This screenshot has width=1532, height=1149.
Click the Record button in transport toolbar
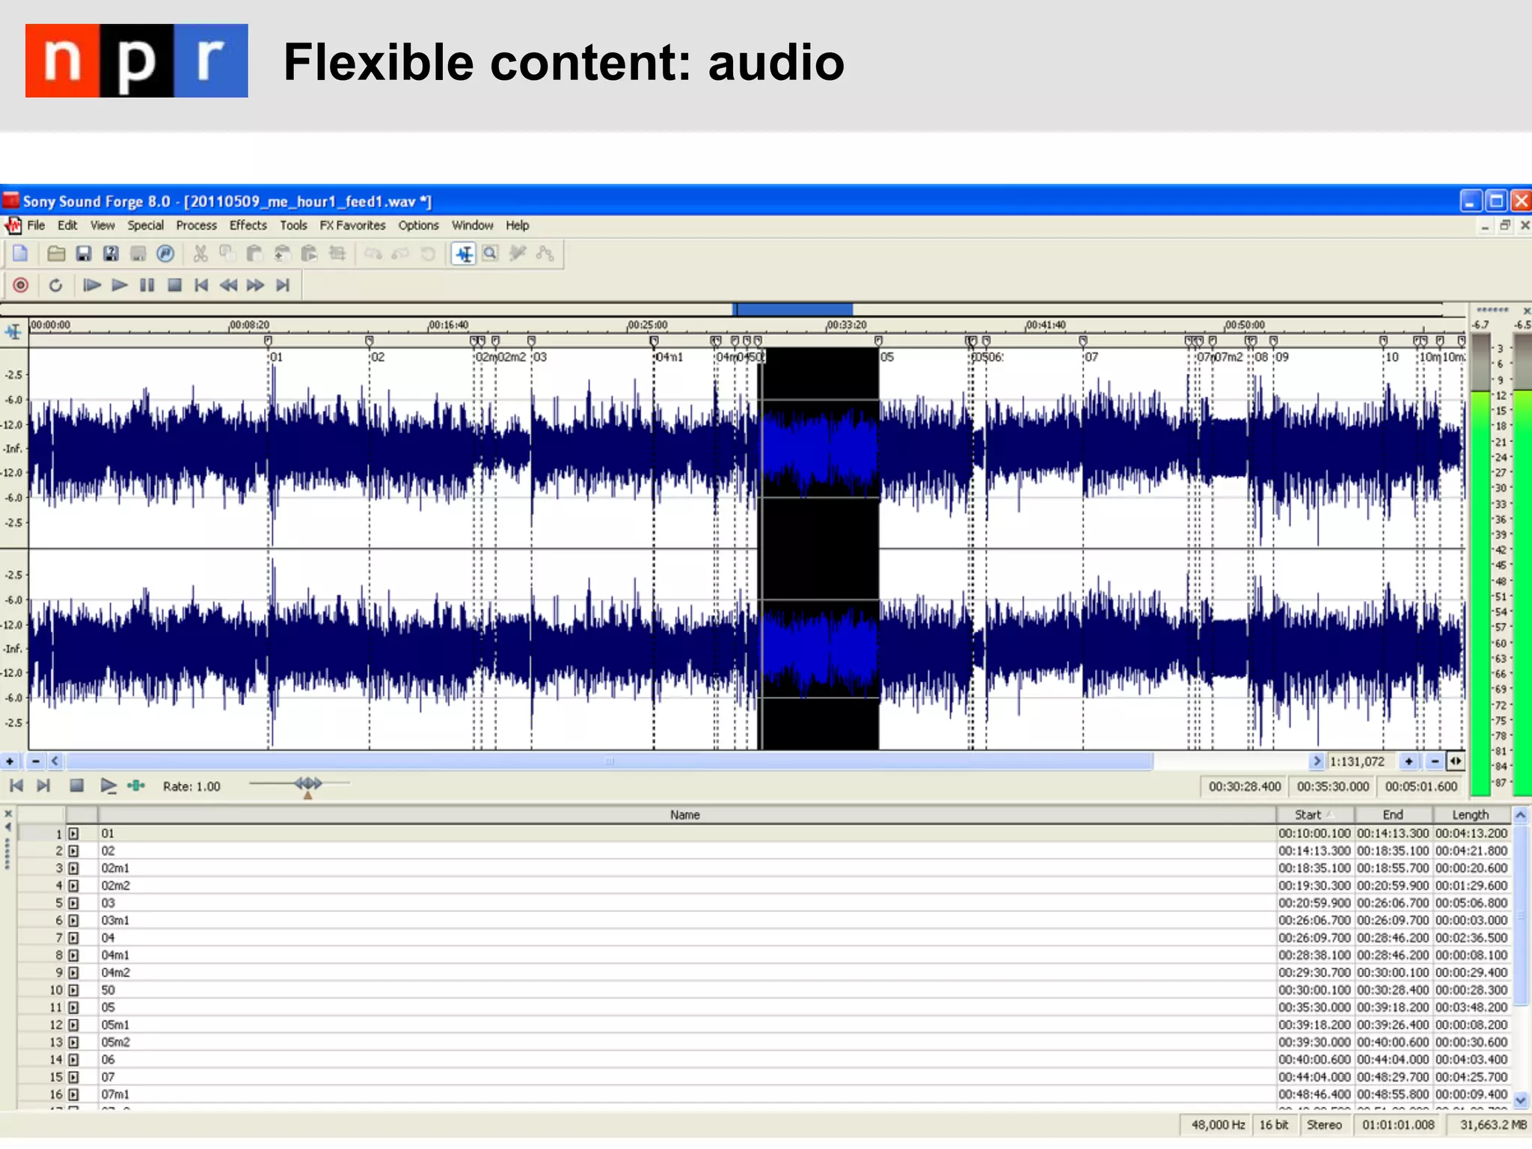[x=21, y=285]
